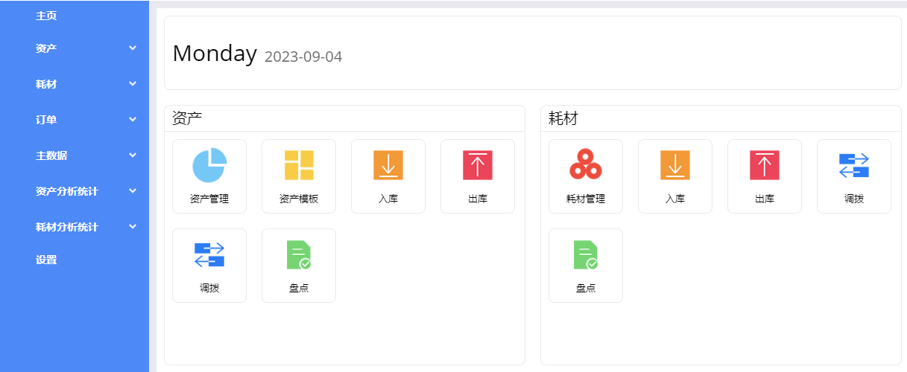Click the Monday heading text

pos(215,54)
